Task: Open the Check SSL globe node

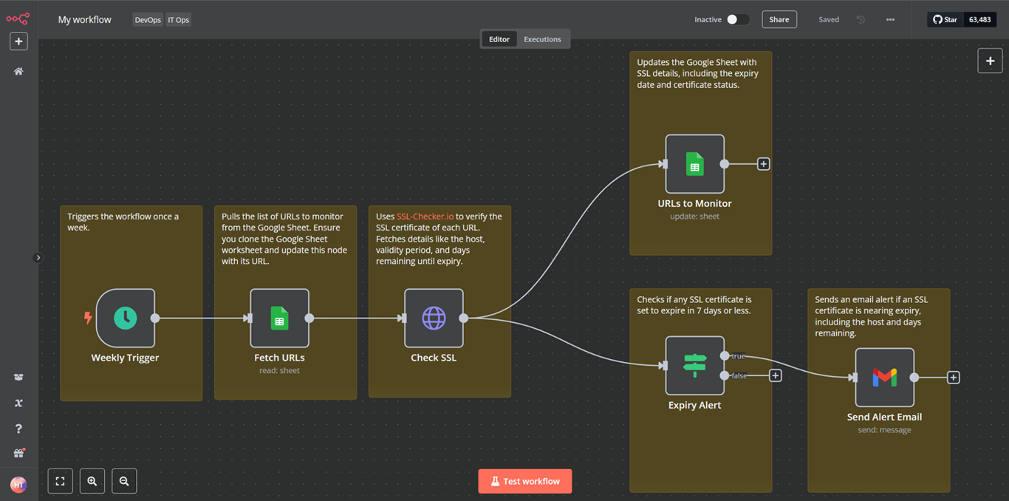Action: click(434, 318)
